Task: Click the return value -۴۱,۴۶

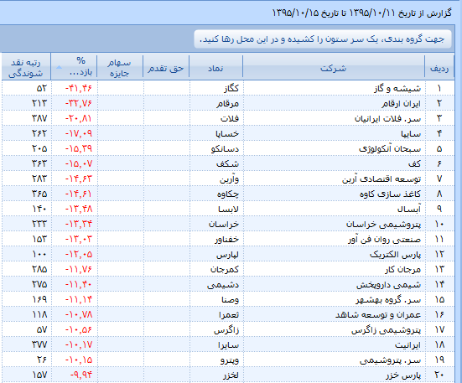Action: pos(79,88)
